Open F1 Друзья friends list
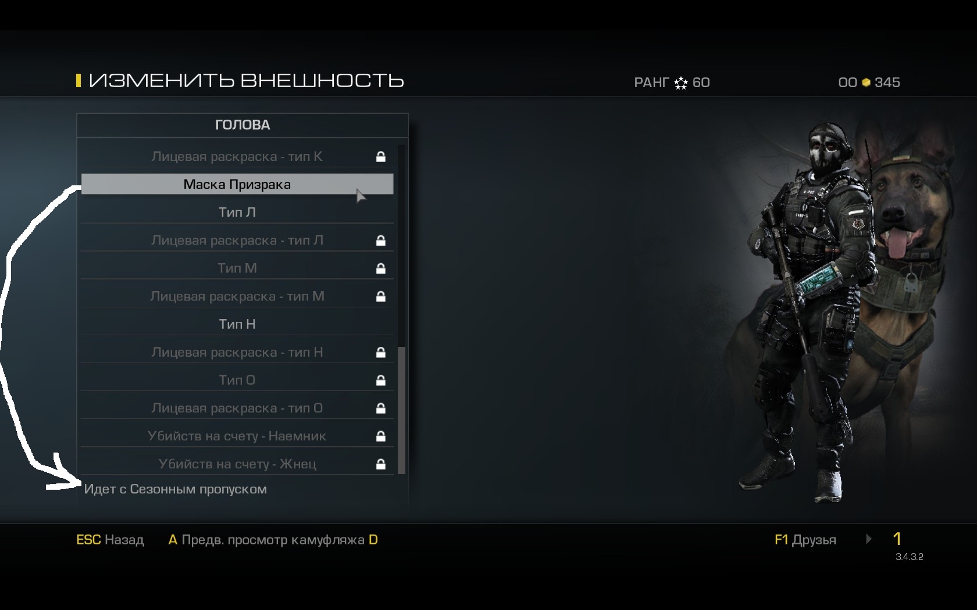Image resolution: width=977 pixels, height=610 pixels. [805, 540]
